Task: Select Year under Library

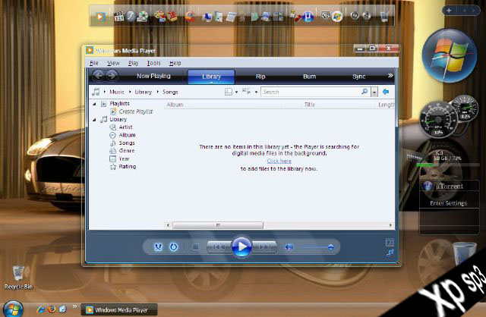Action: [124, 158]
